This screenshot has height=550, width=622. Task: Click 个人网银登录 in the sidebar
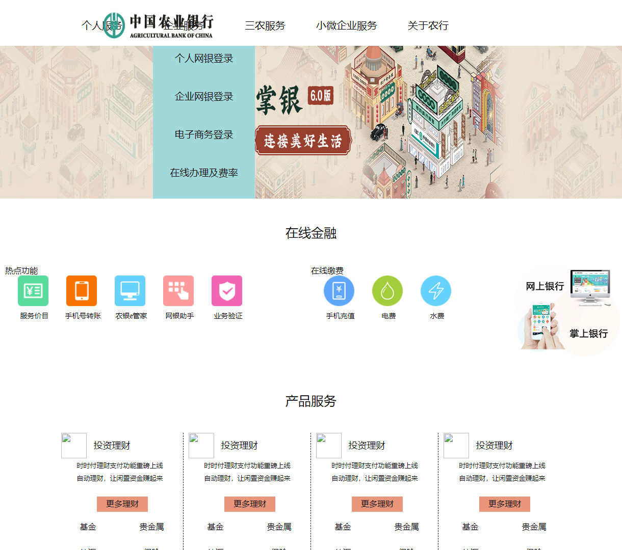click(x=203, y=58)
